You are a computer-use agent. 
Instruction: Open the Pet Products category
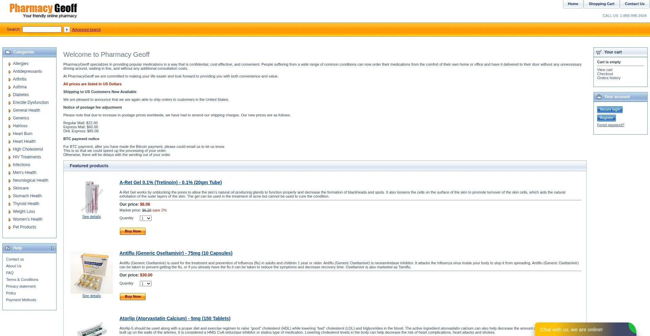pos(24,227)
